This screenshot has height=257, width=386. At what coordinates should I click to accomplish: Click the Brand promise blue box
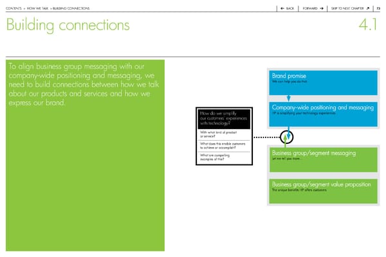pyautogui.click(x=321, y=82)
